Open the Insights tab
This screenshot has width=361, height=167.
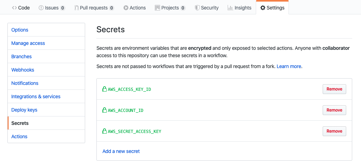(x=240, y=8)
